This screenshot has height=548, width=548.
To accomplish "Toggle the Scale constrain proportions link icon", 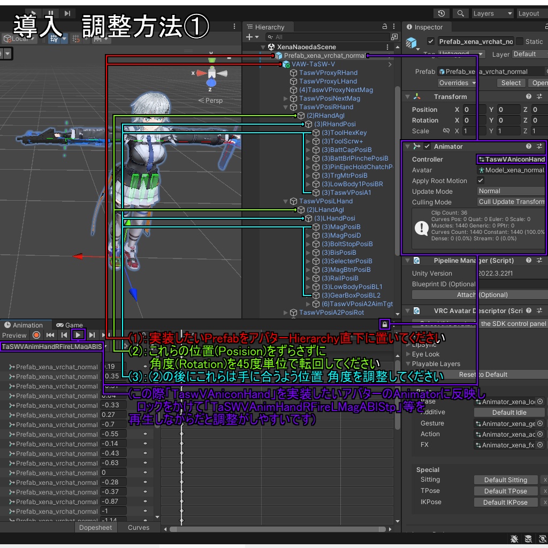I will tap(446, 131).
